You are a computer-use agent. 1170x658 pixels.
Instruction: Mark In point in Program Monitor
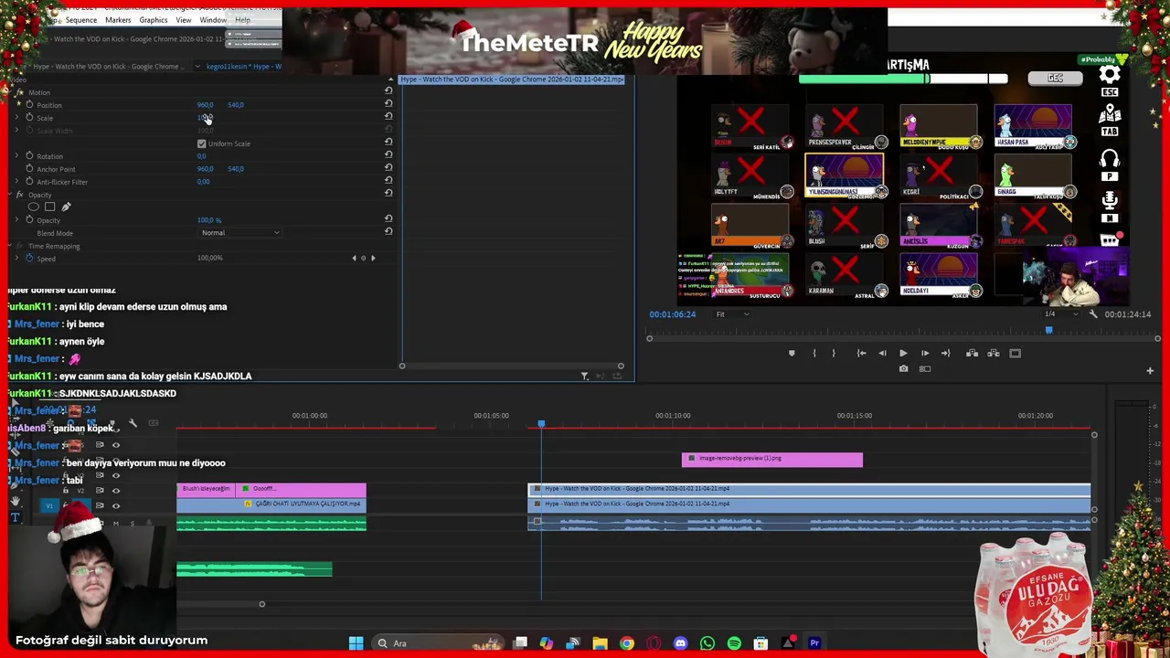814,354
